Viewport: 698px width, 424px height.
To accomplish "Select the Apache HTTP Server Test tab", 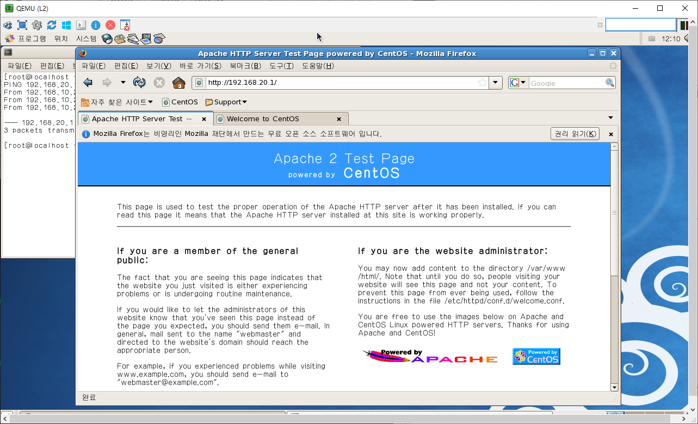I will click(145, 119).
